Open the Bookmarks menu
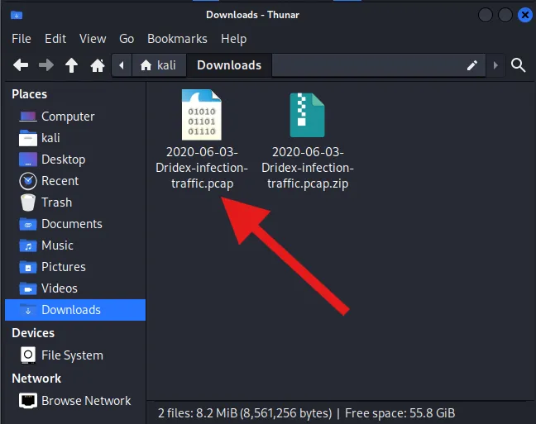Image resolution: width=536 pixels, height=424 pixels. coord(177,39)
